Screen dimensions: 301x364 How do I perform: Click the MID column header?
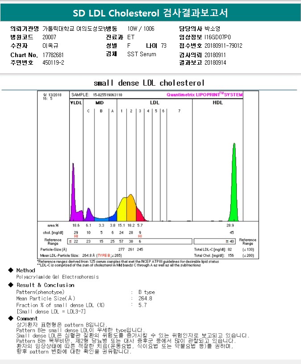[x=100, y=103]
